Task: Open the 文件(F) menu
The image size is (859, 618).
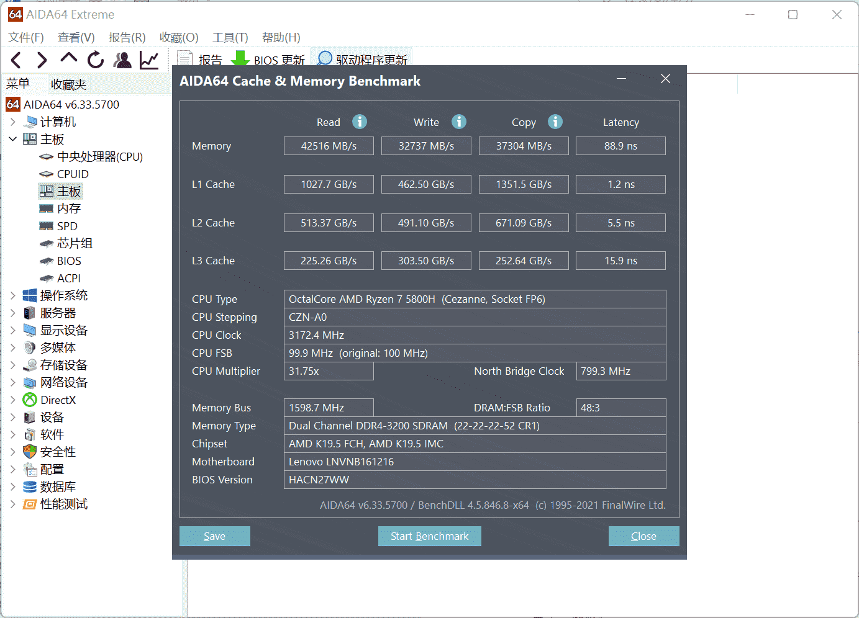Action: 26,37
